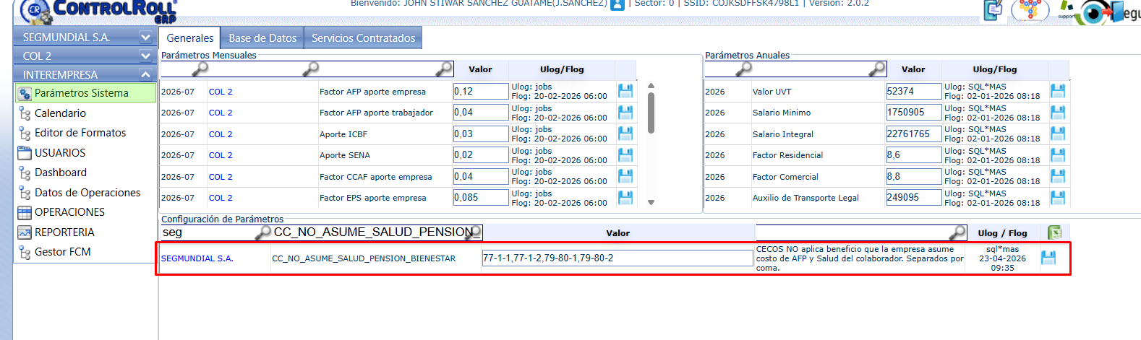Screen dimensions: 1141x340
Task: Click save icon for Salario Minimo
Action: [1058, 113]
